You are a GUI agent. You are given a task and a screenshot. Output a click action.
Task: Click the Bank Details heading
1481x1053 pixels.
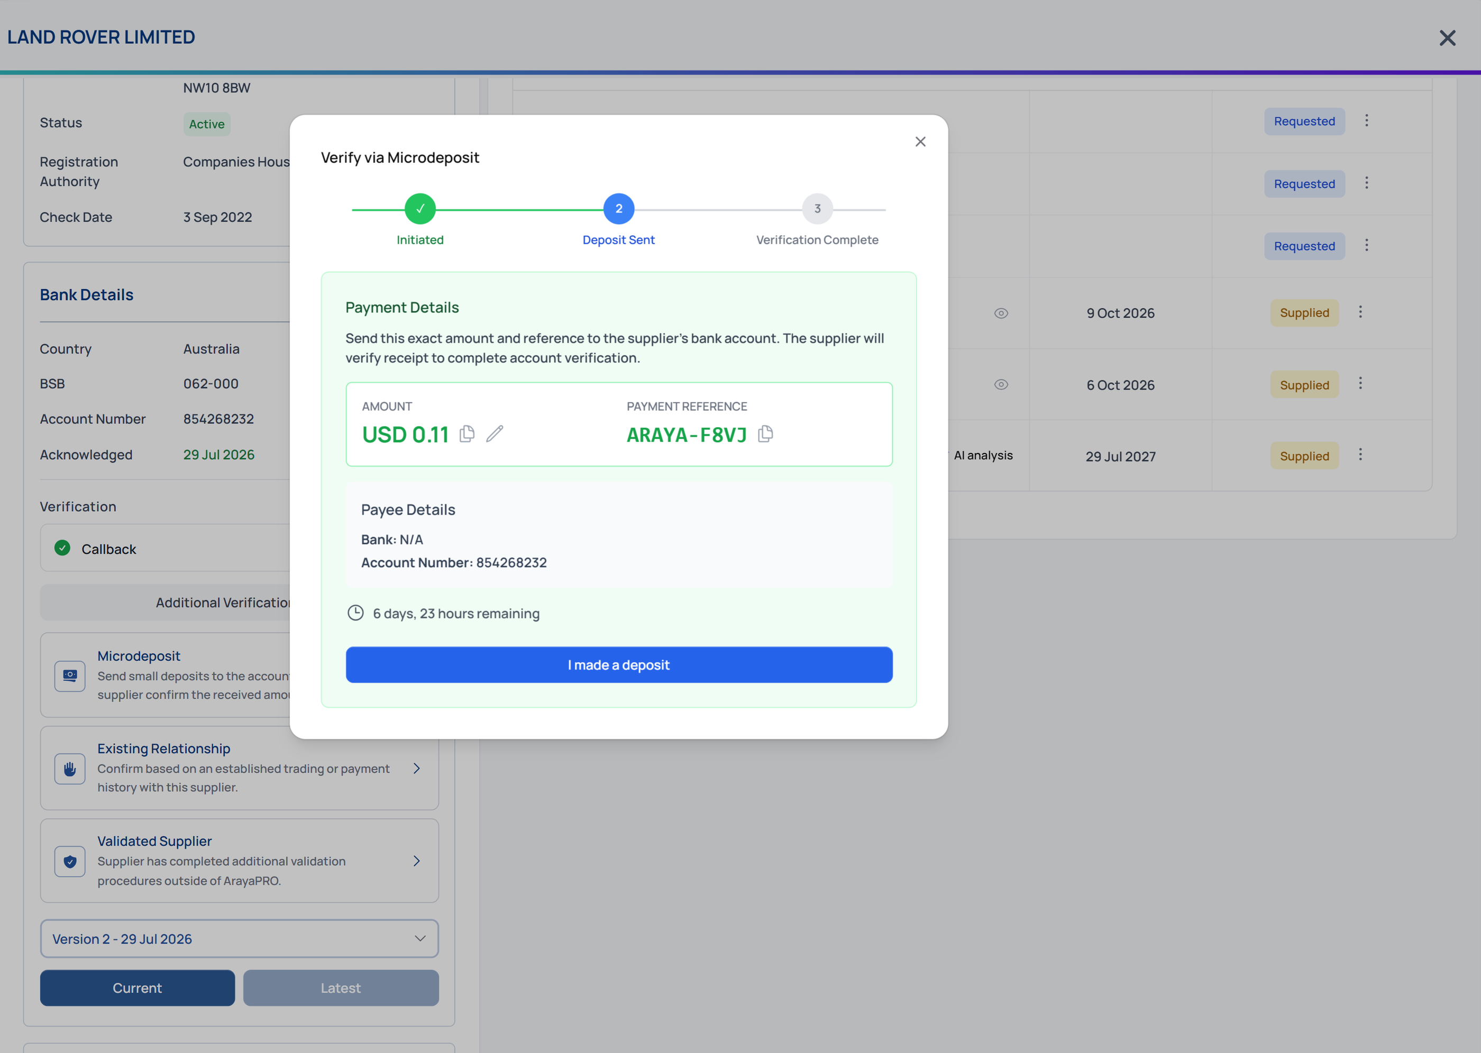(87, 295)
